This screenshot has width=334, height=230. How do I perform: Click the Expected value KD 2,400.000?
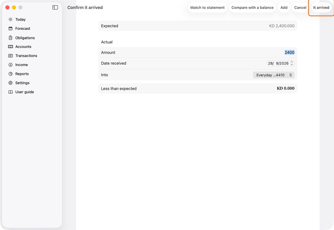(282, 26)
